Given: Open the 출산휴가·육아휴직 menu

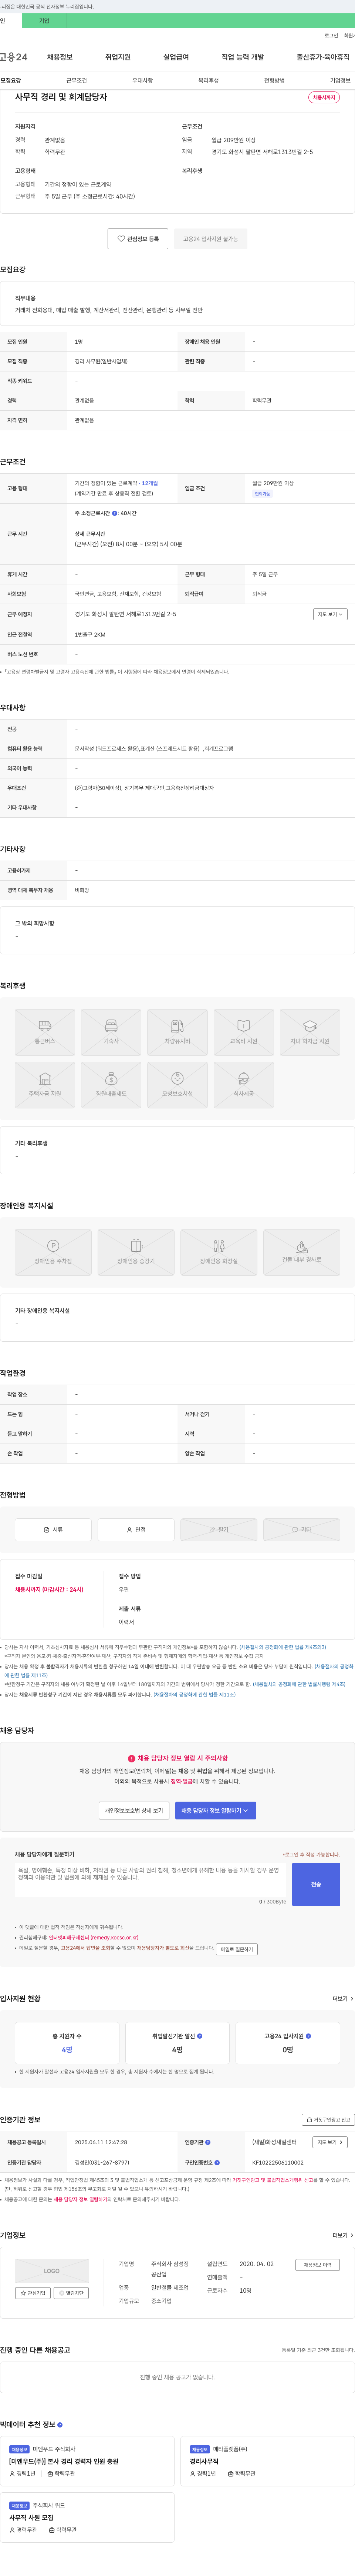Looking at the screenshot, I should pos(323,57).
